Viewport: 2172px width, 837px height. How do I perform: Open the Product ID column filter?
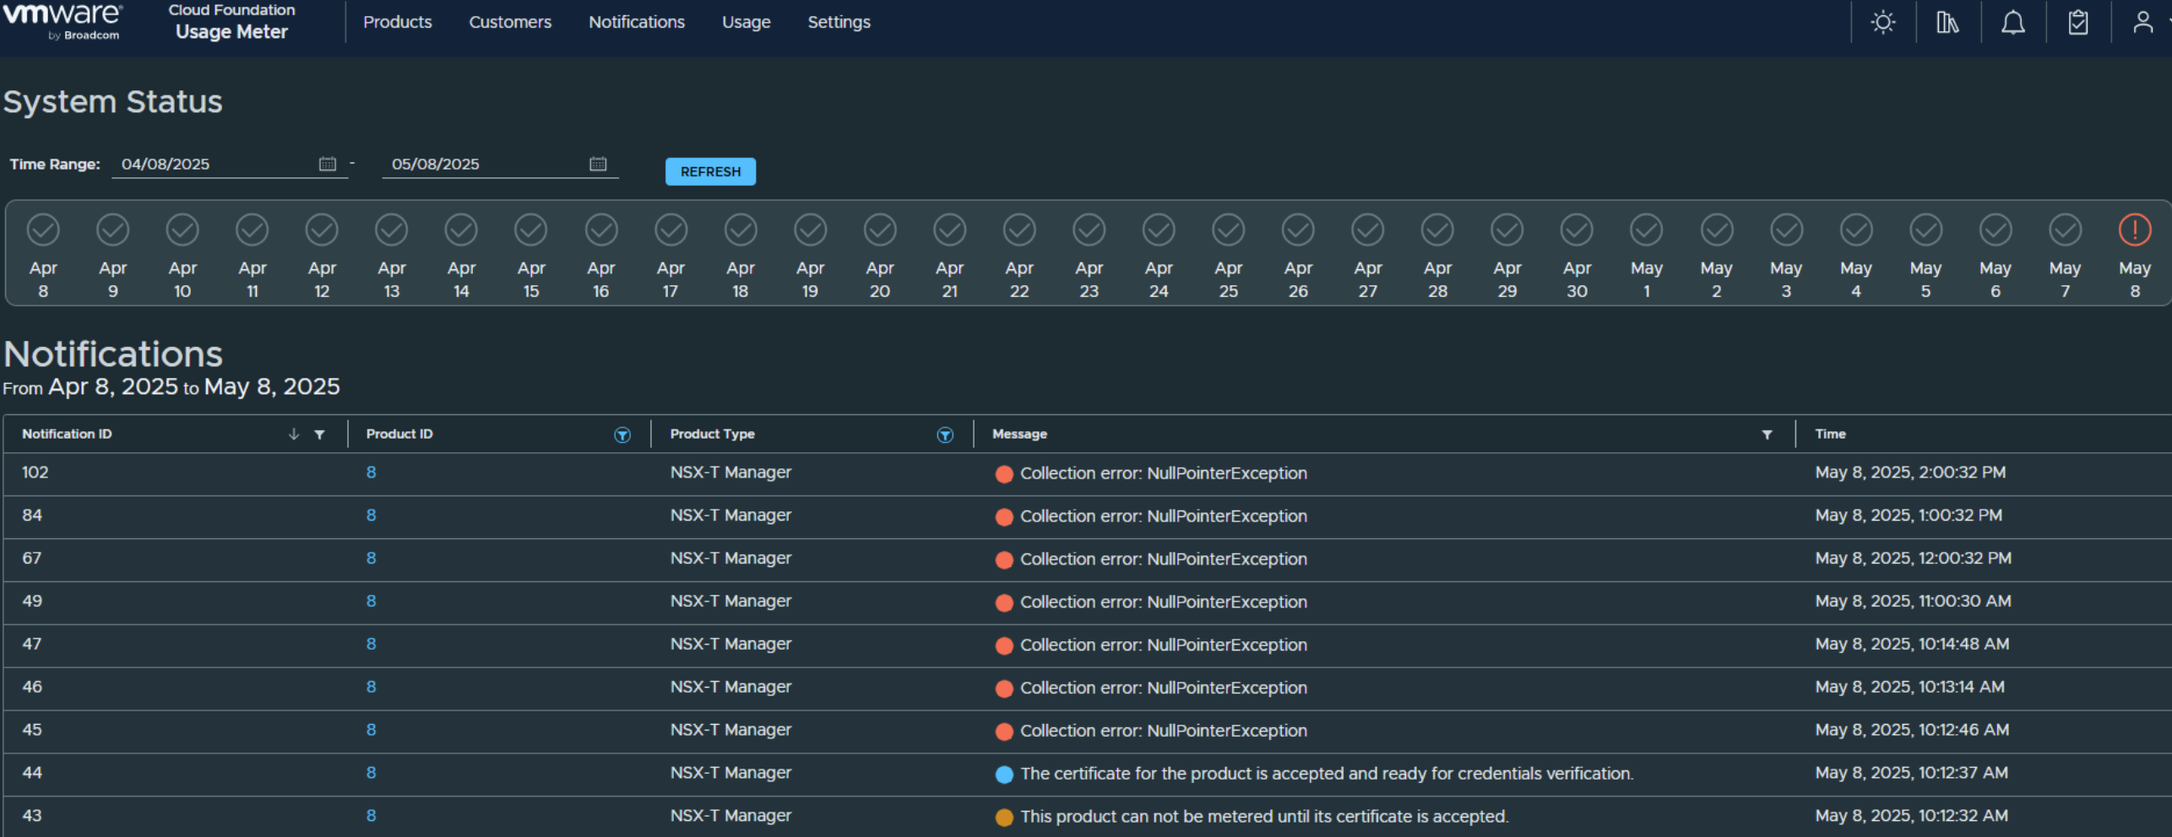(x=622, y=435)
